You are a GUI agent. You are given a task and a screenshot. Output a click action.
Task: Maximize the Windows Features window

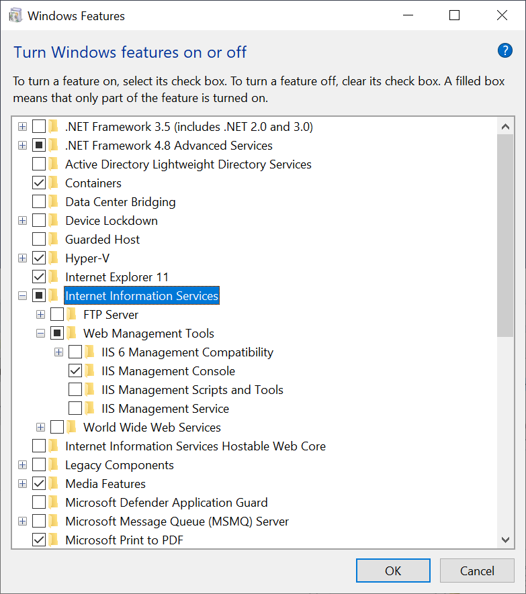click(x=454, y=15)
